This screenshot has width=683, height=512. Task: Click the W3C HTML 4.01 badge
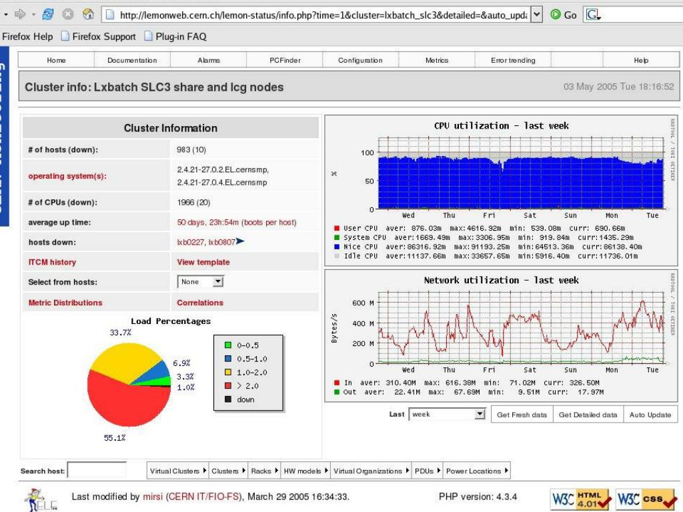pyautogui.click(x=580, y=499)
